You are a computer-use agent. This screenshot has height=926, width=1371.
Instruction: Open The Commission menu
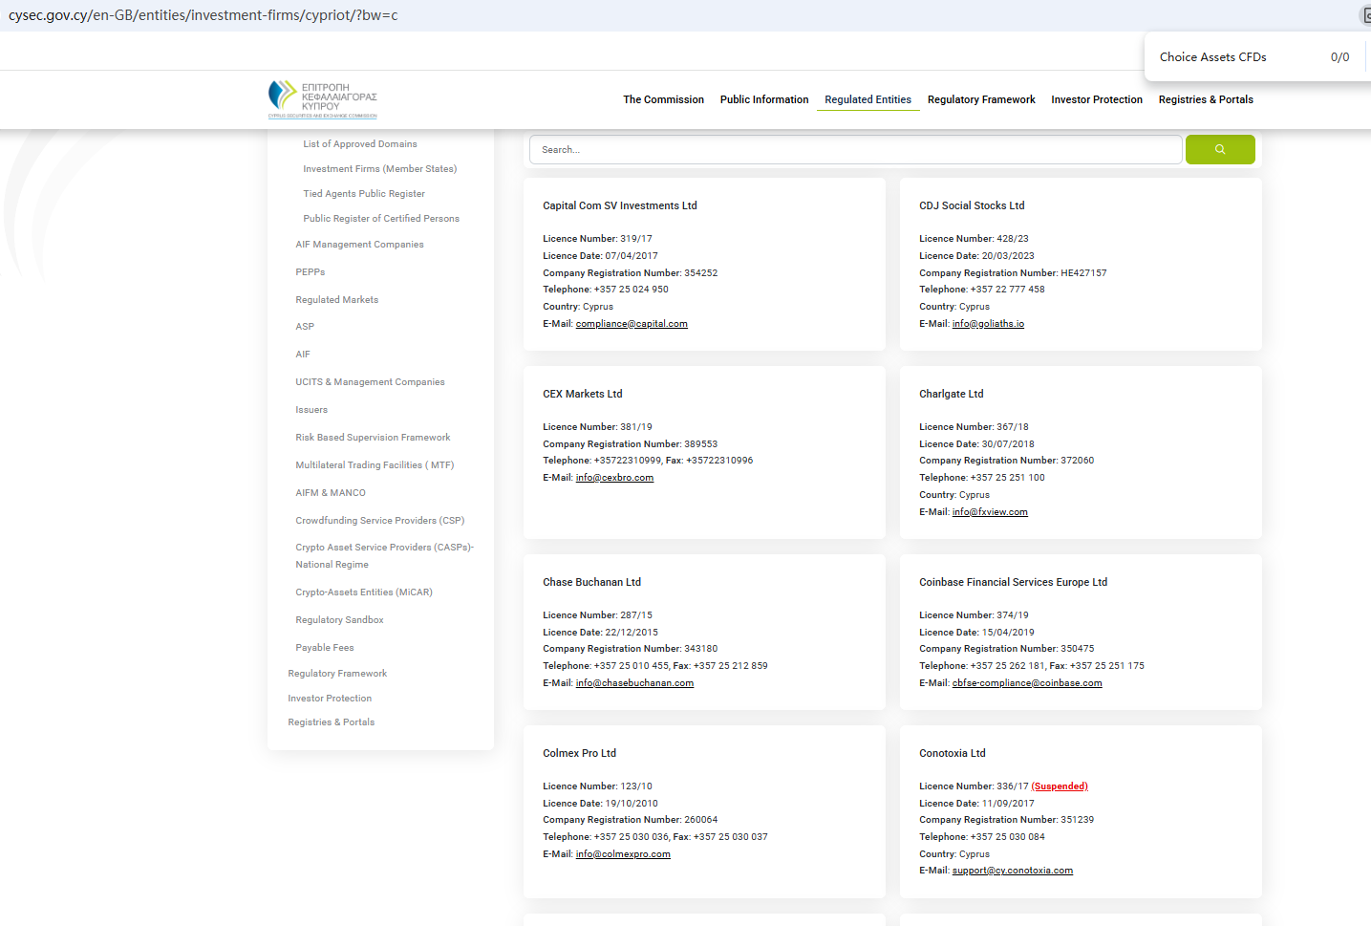tap(663, 99)
